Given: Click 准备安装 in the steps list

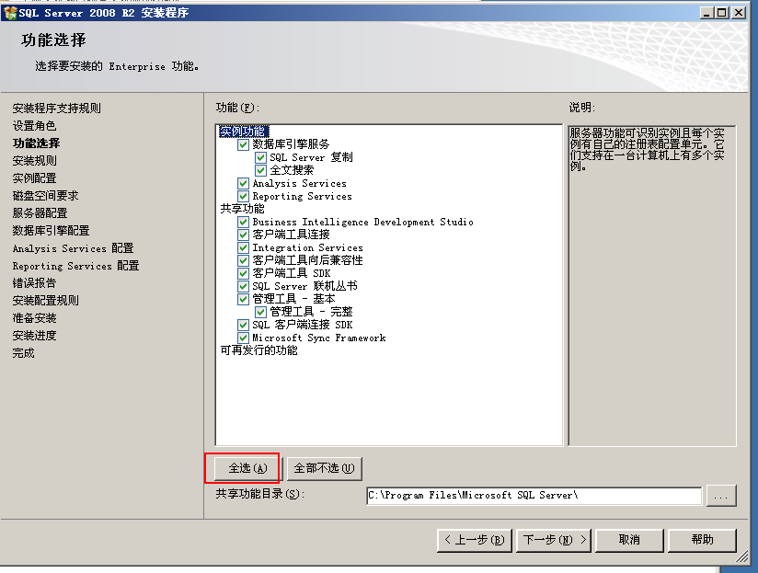Looking at the screenshot, I should click(34, 318).
